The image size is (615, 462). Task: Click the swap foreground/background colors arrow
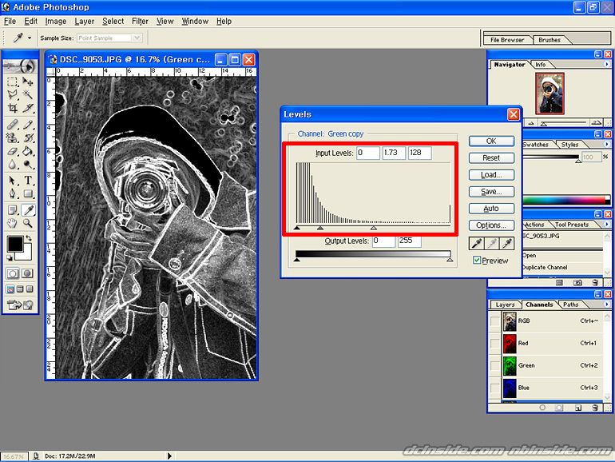[x=28, y=238]
